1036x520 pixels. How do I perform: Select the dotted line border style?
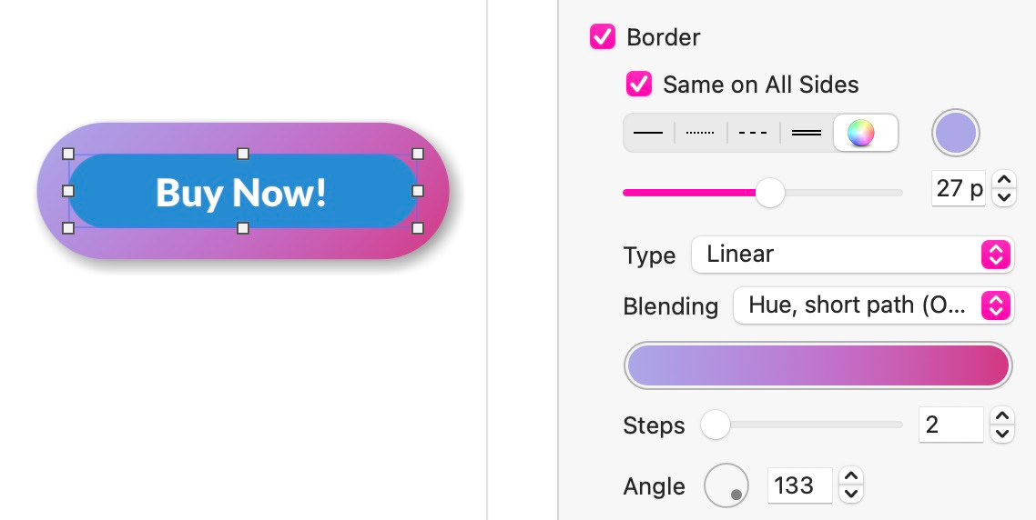[700, 133]
